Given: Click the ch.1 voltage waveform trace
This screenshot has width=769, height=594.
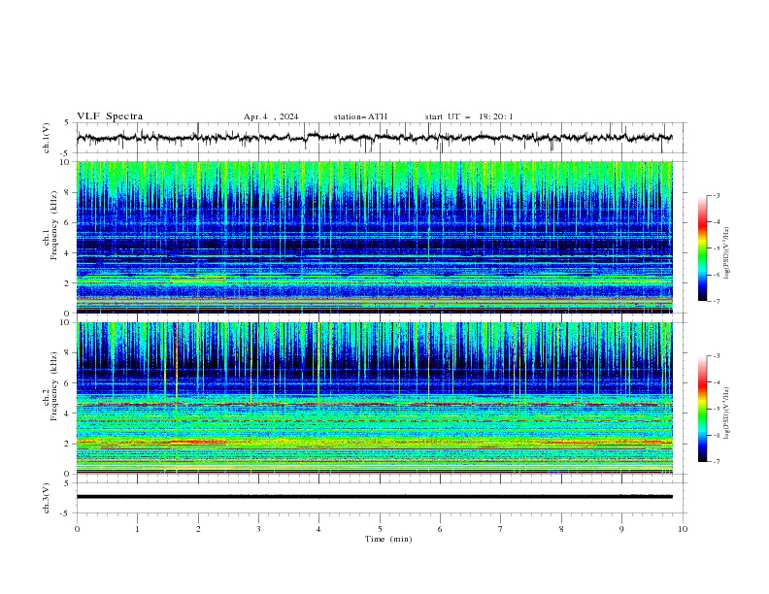Looking at the screenshot, I should (x=375, y=138).
